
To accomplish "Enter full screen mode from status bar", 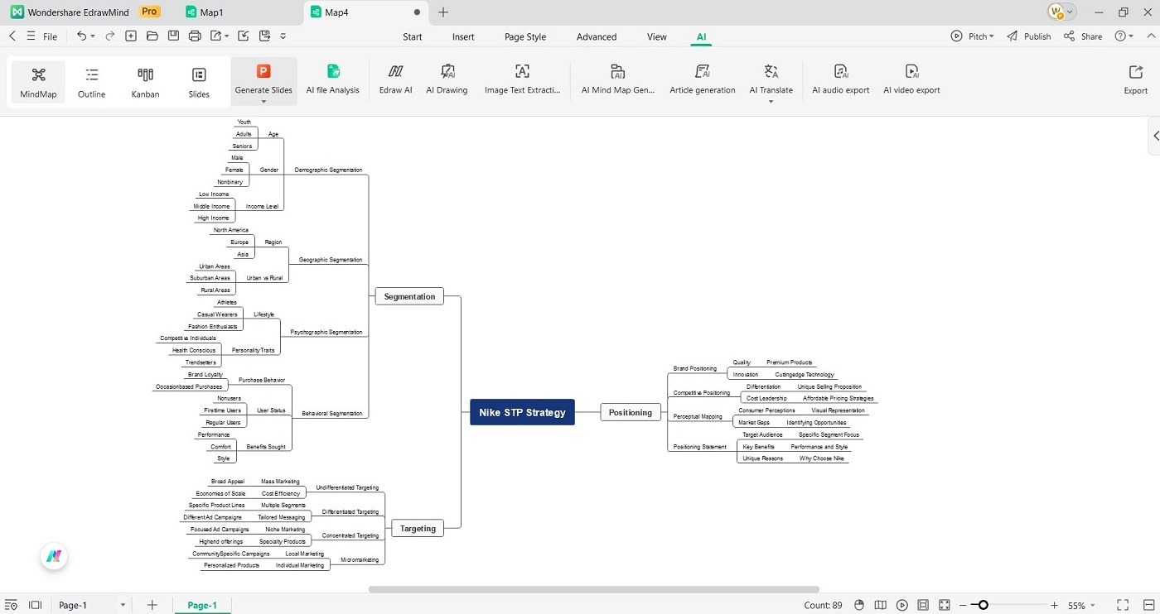I will coord(1123,605).
